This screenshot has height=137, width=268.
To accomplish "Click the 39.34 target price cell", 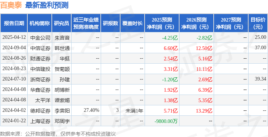I will pyautogui.click(x=260, y=79).
